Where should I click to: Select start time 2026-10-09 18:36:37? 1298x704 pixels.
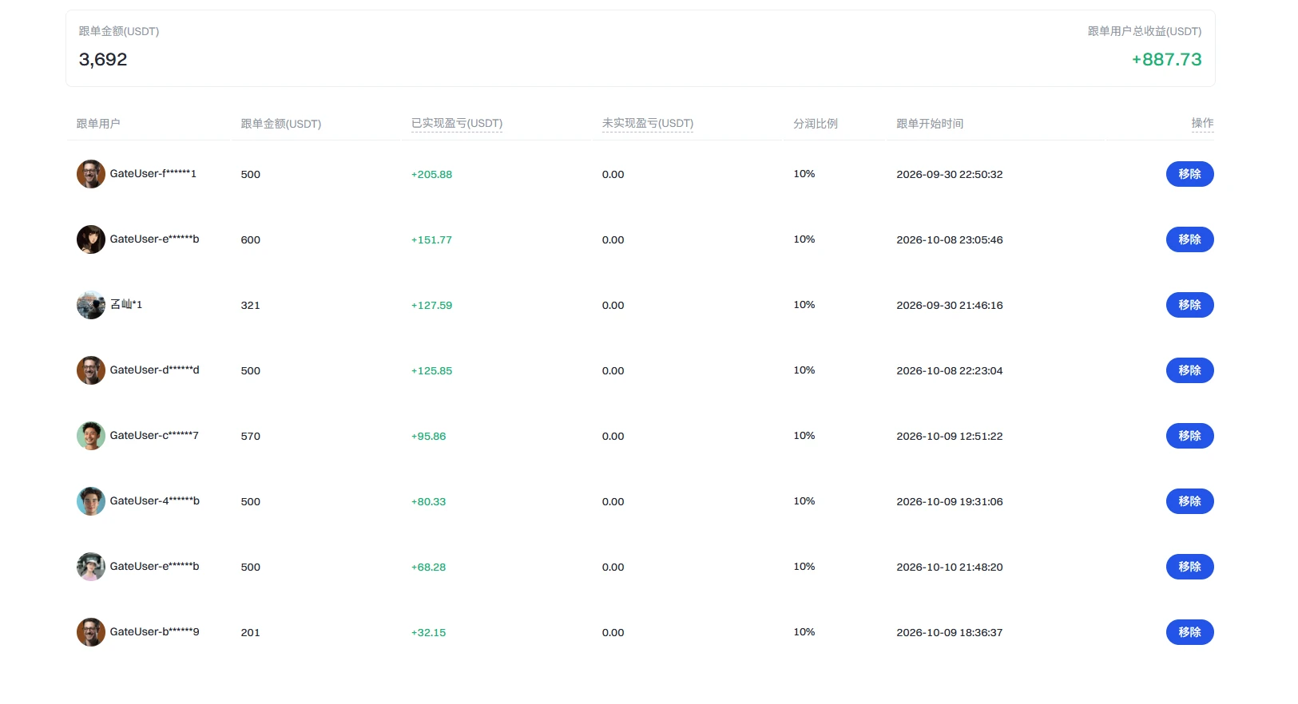pos(950,632)
